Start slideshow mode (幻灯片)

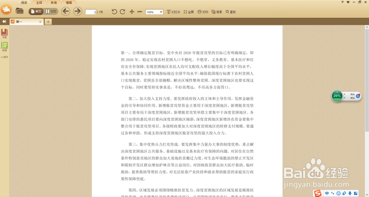click(x=173, y=12)
